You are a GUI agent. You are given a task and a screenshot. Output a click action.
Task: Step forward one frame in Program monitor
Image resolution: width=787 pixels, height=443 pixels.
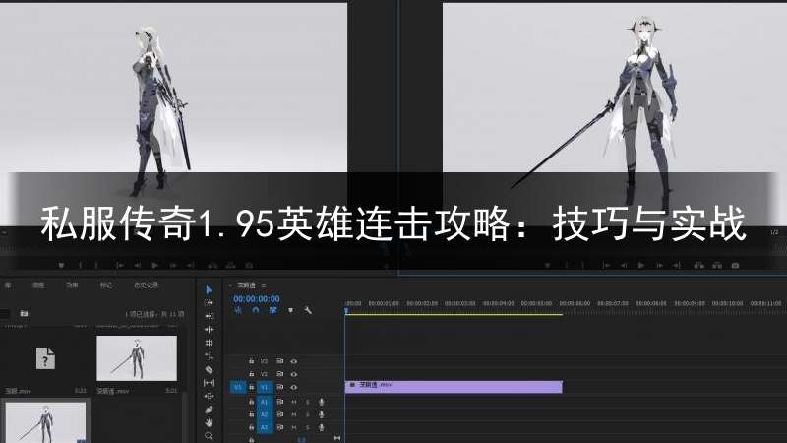tap(659, 265)
